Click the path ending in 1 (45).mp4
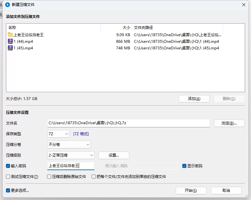 tap(176, 48)
